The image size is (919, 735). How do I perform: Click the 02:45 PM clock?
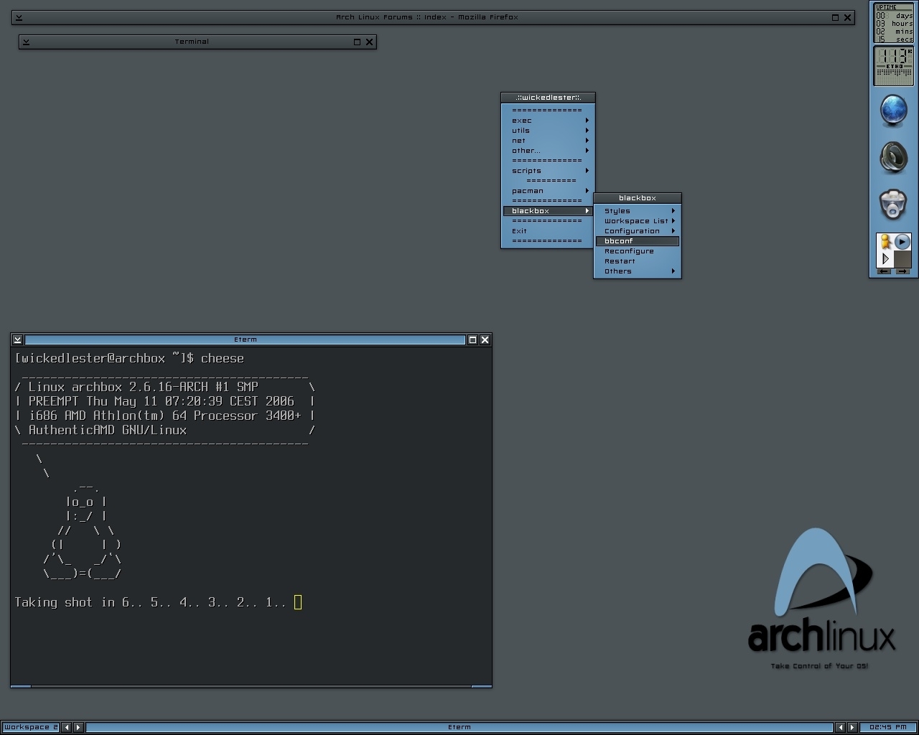(x=887, y=727)
